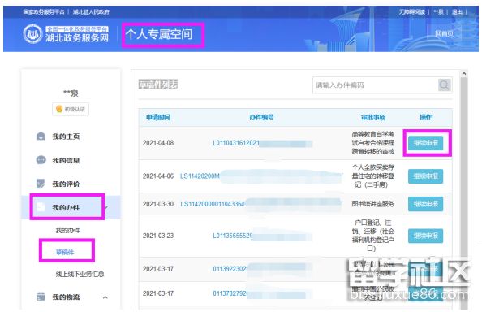Click the 个人专属空间 title

pyautogui.click(x=159, y=34)
